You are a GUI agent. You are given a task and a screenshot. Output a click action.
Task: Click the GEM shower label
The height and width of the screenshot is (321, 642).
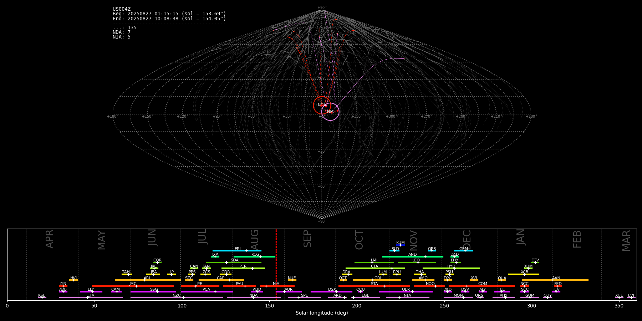tap(464, 249)
